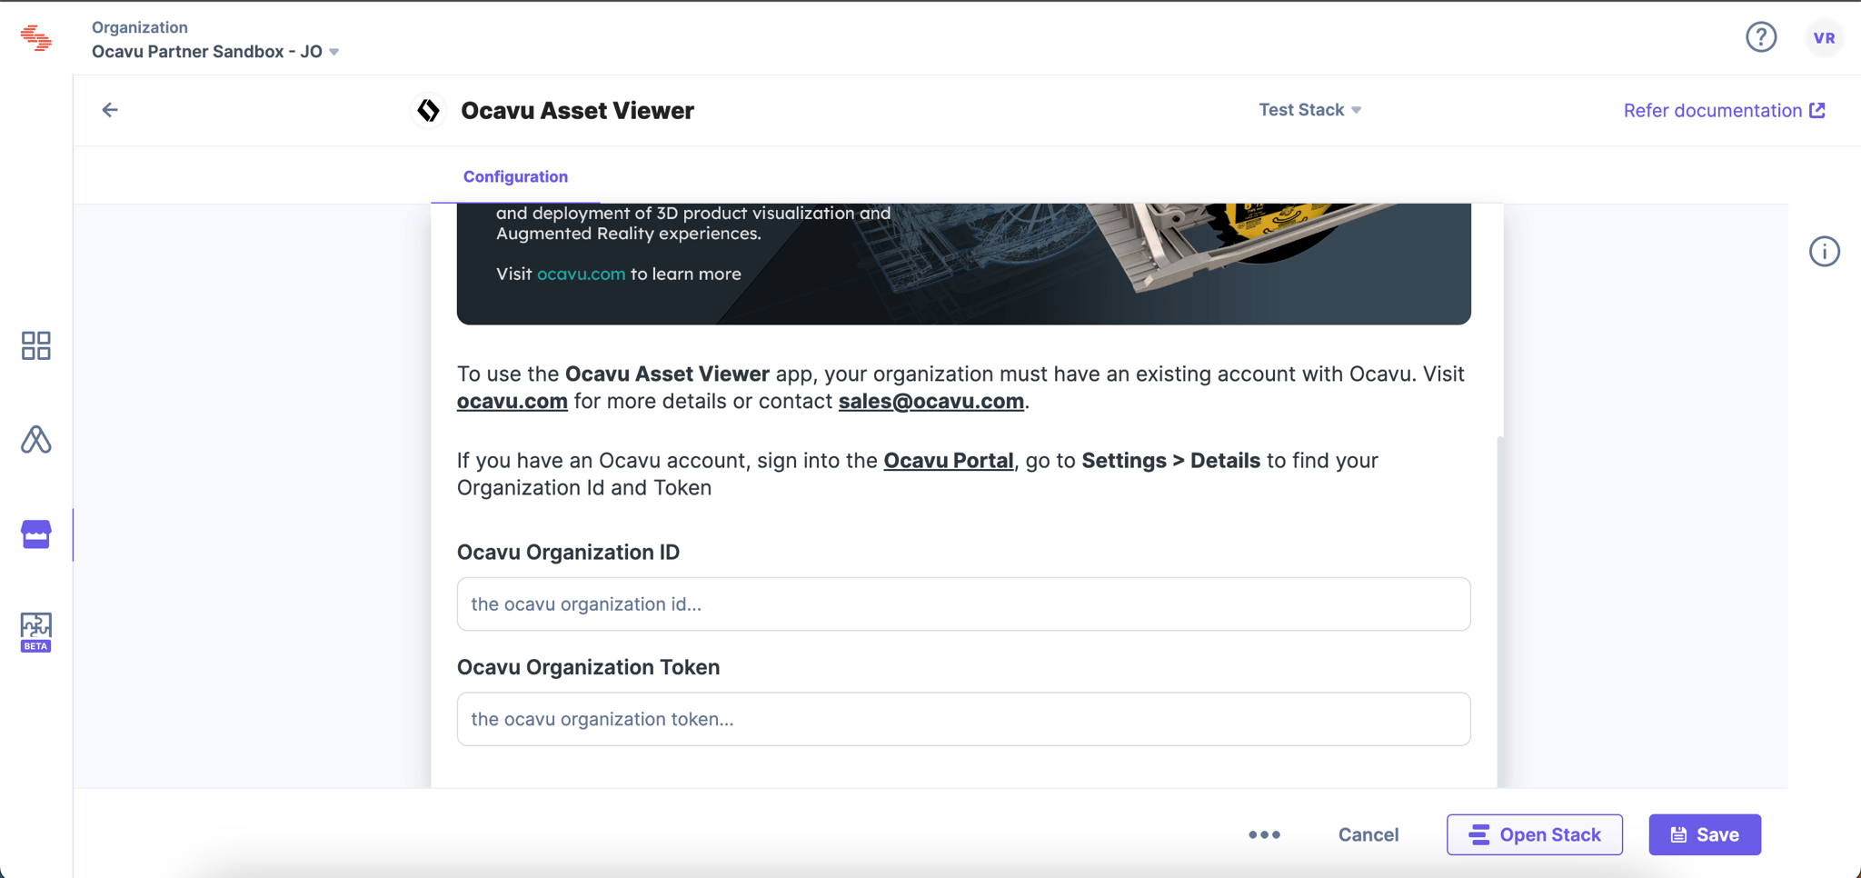1861x878 pixels.
Task: Click the Cancel button
Action: (x=1368, y=834)
